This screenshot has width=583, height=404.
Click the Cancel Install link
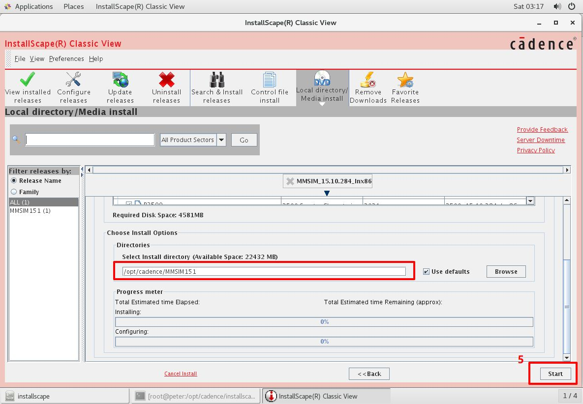point(181,374)
